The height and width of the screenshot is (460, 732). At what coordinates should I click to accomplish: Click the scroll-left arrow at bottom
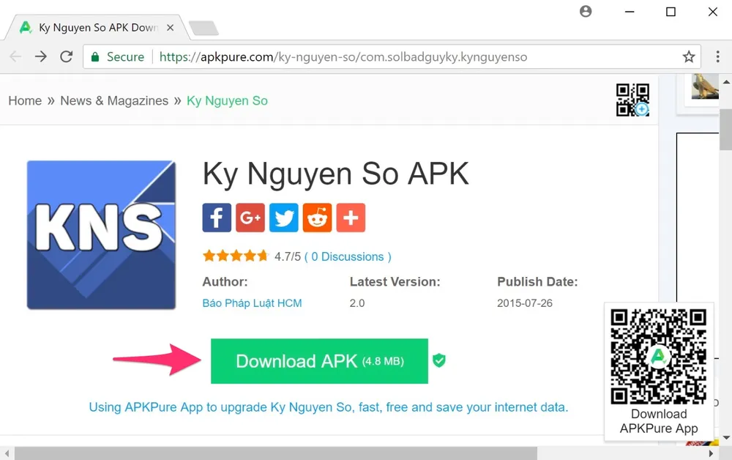point(7,453)
